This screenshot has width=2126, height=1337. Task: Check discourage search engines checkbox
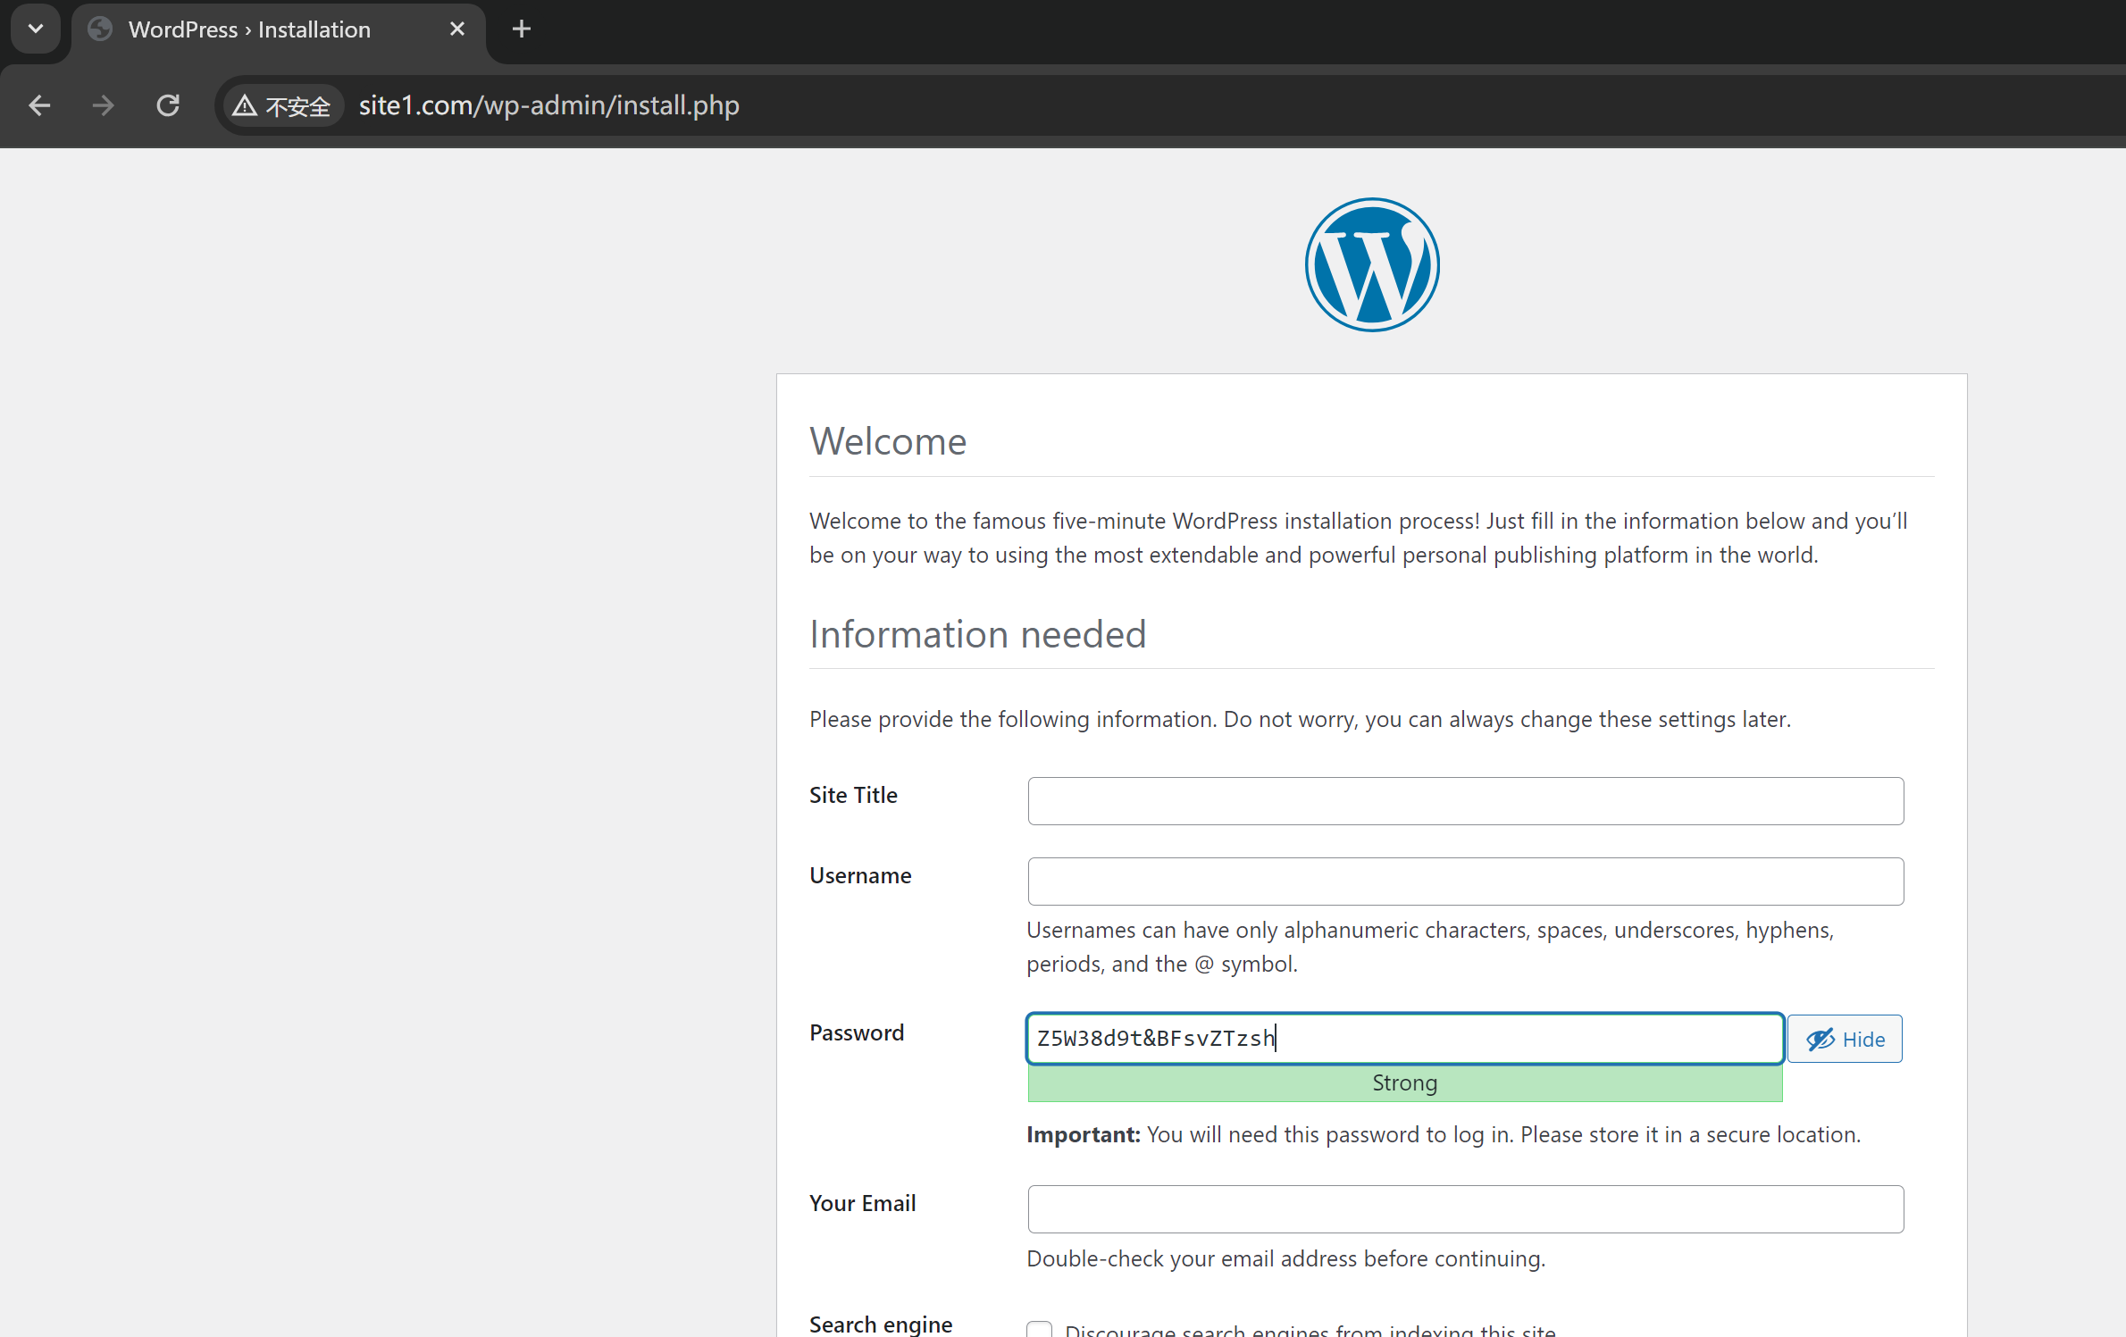pos(1039,1330)
